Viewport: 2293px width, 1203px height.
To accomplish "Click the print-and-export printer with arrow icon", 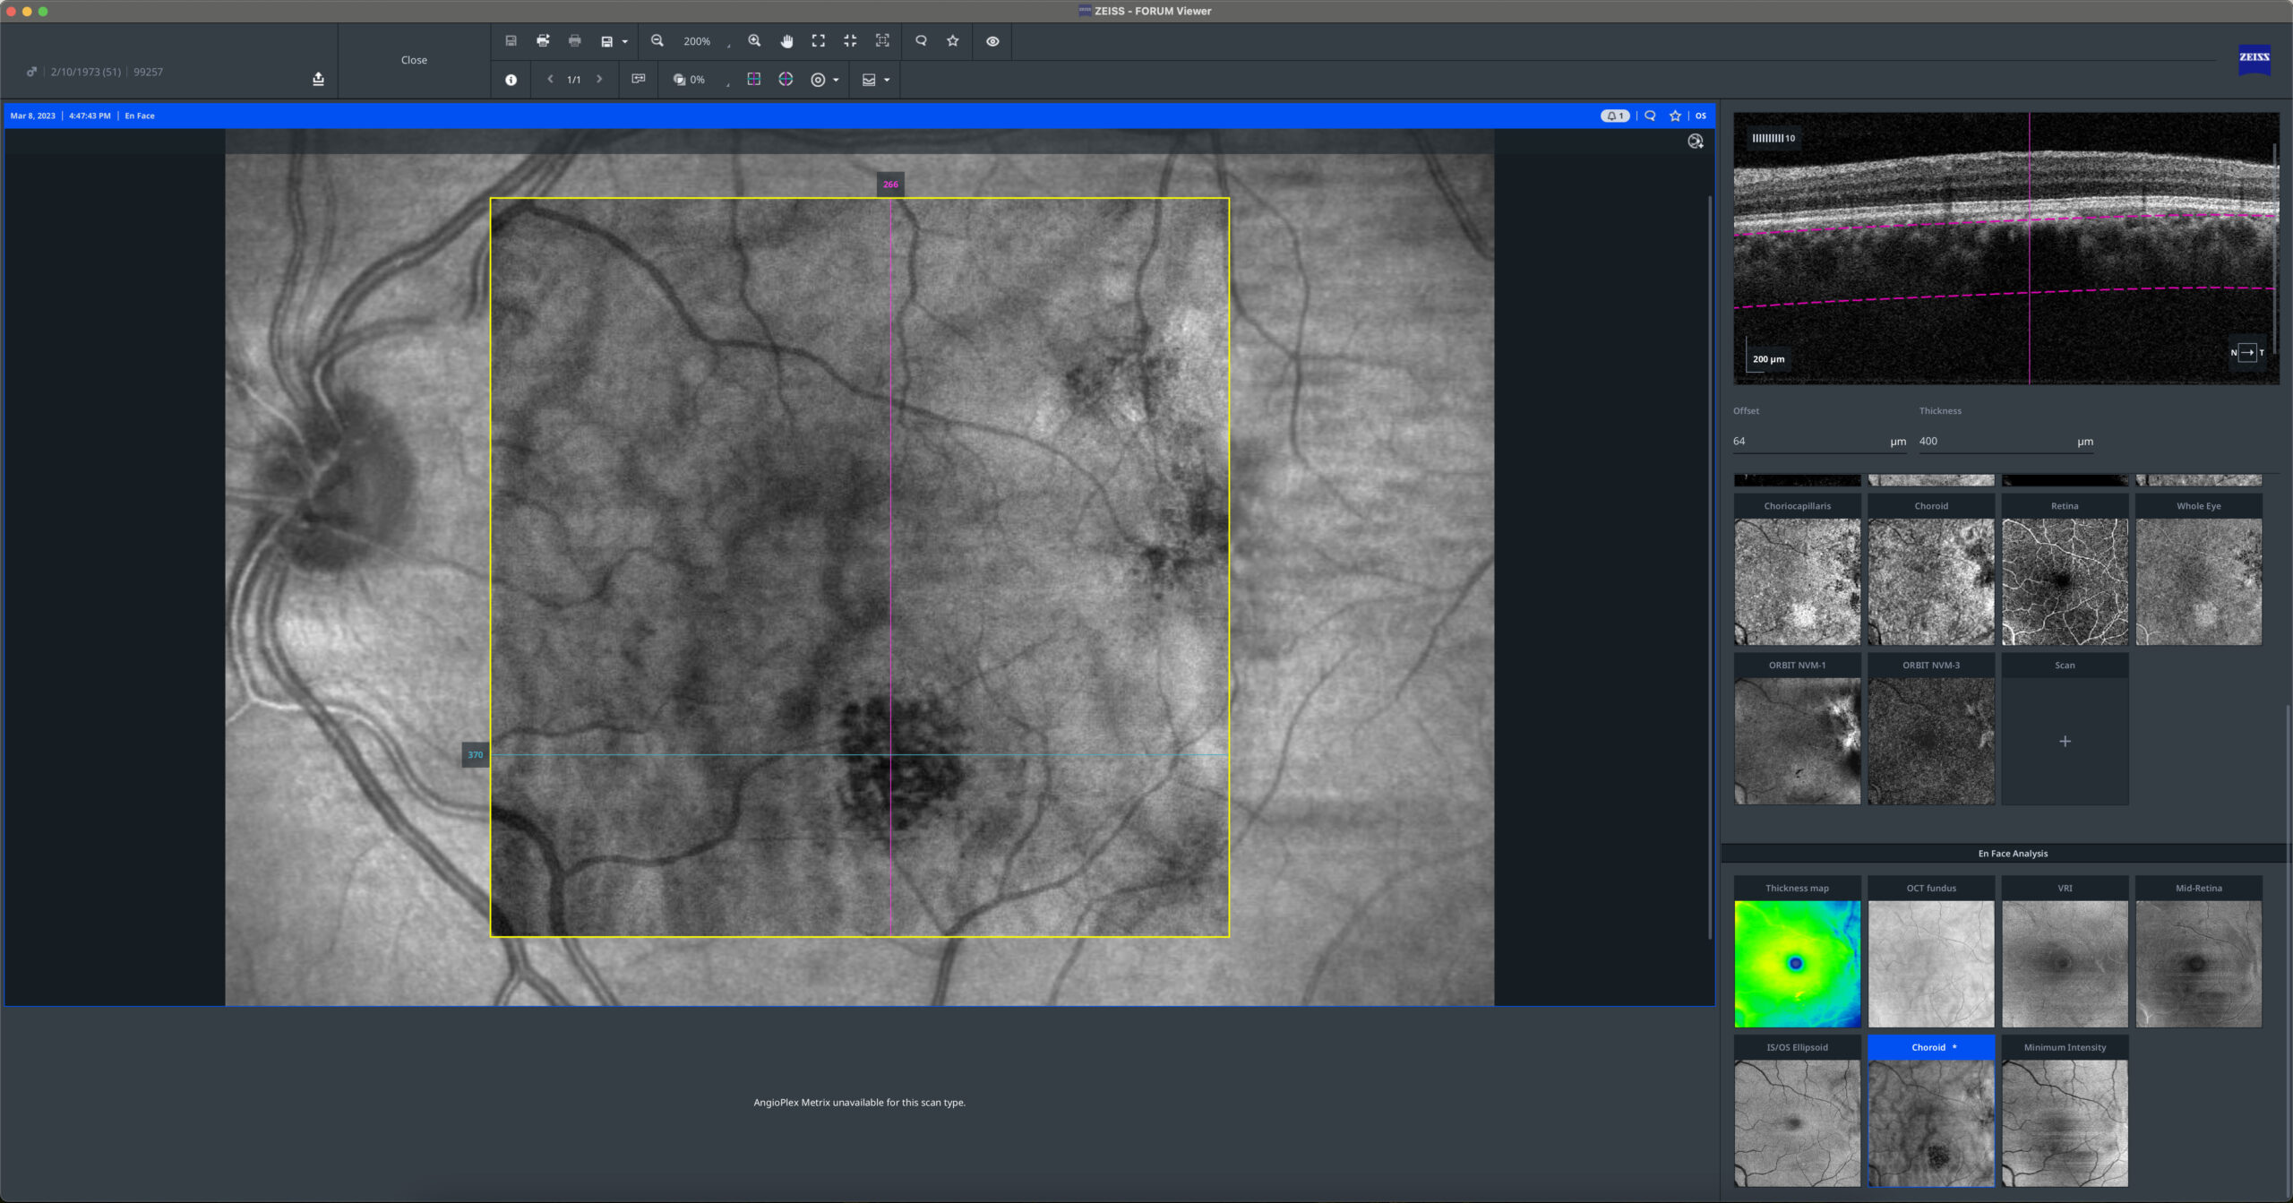I will [543, 41].
